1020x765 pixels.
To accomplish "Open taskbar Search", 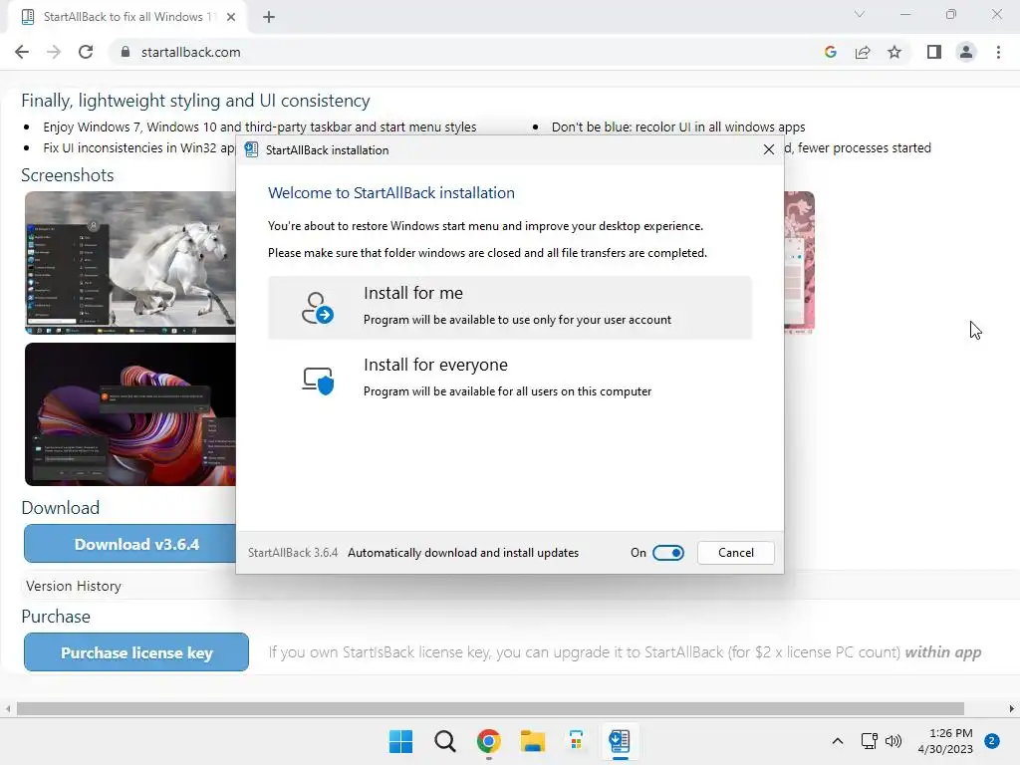I will pos(445,741).
